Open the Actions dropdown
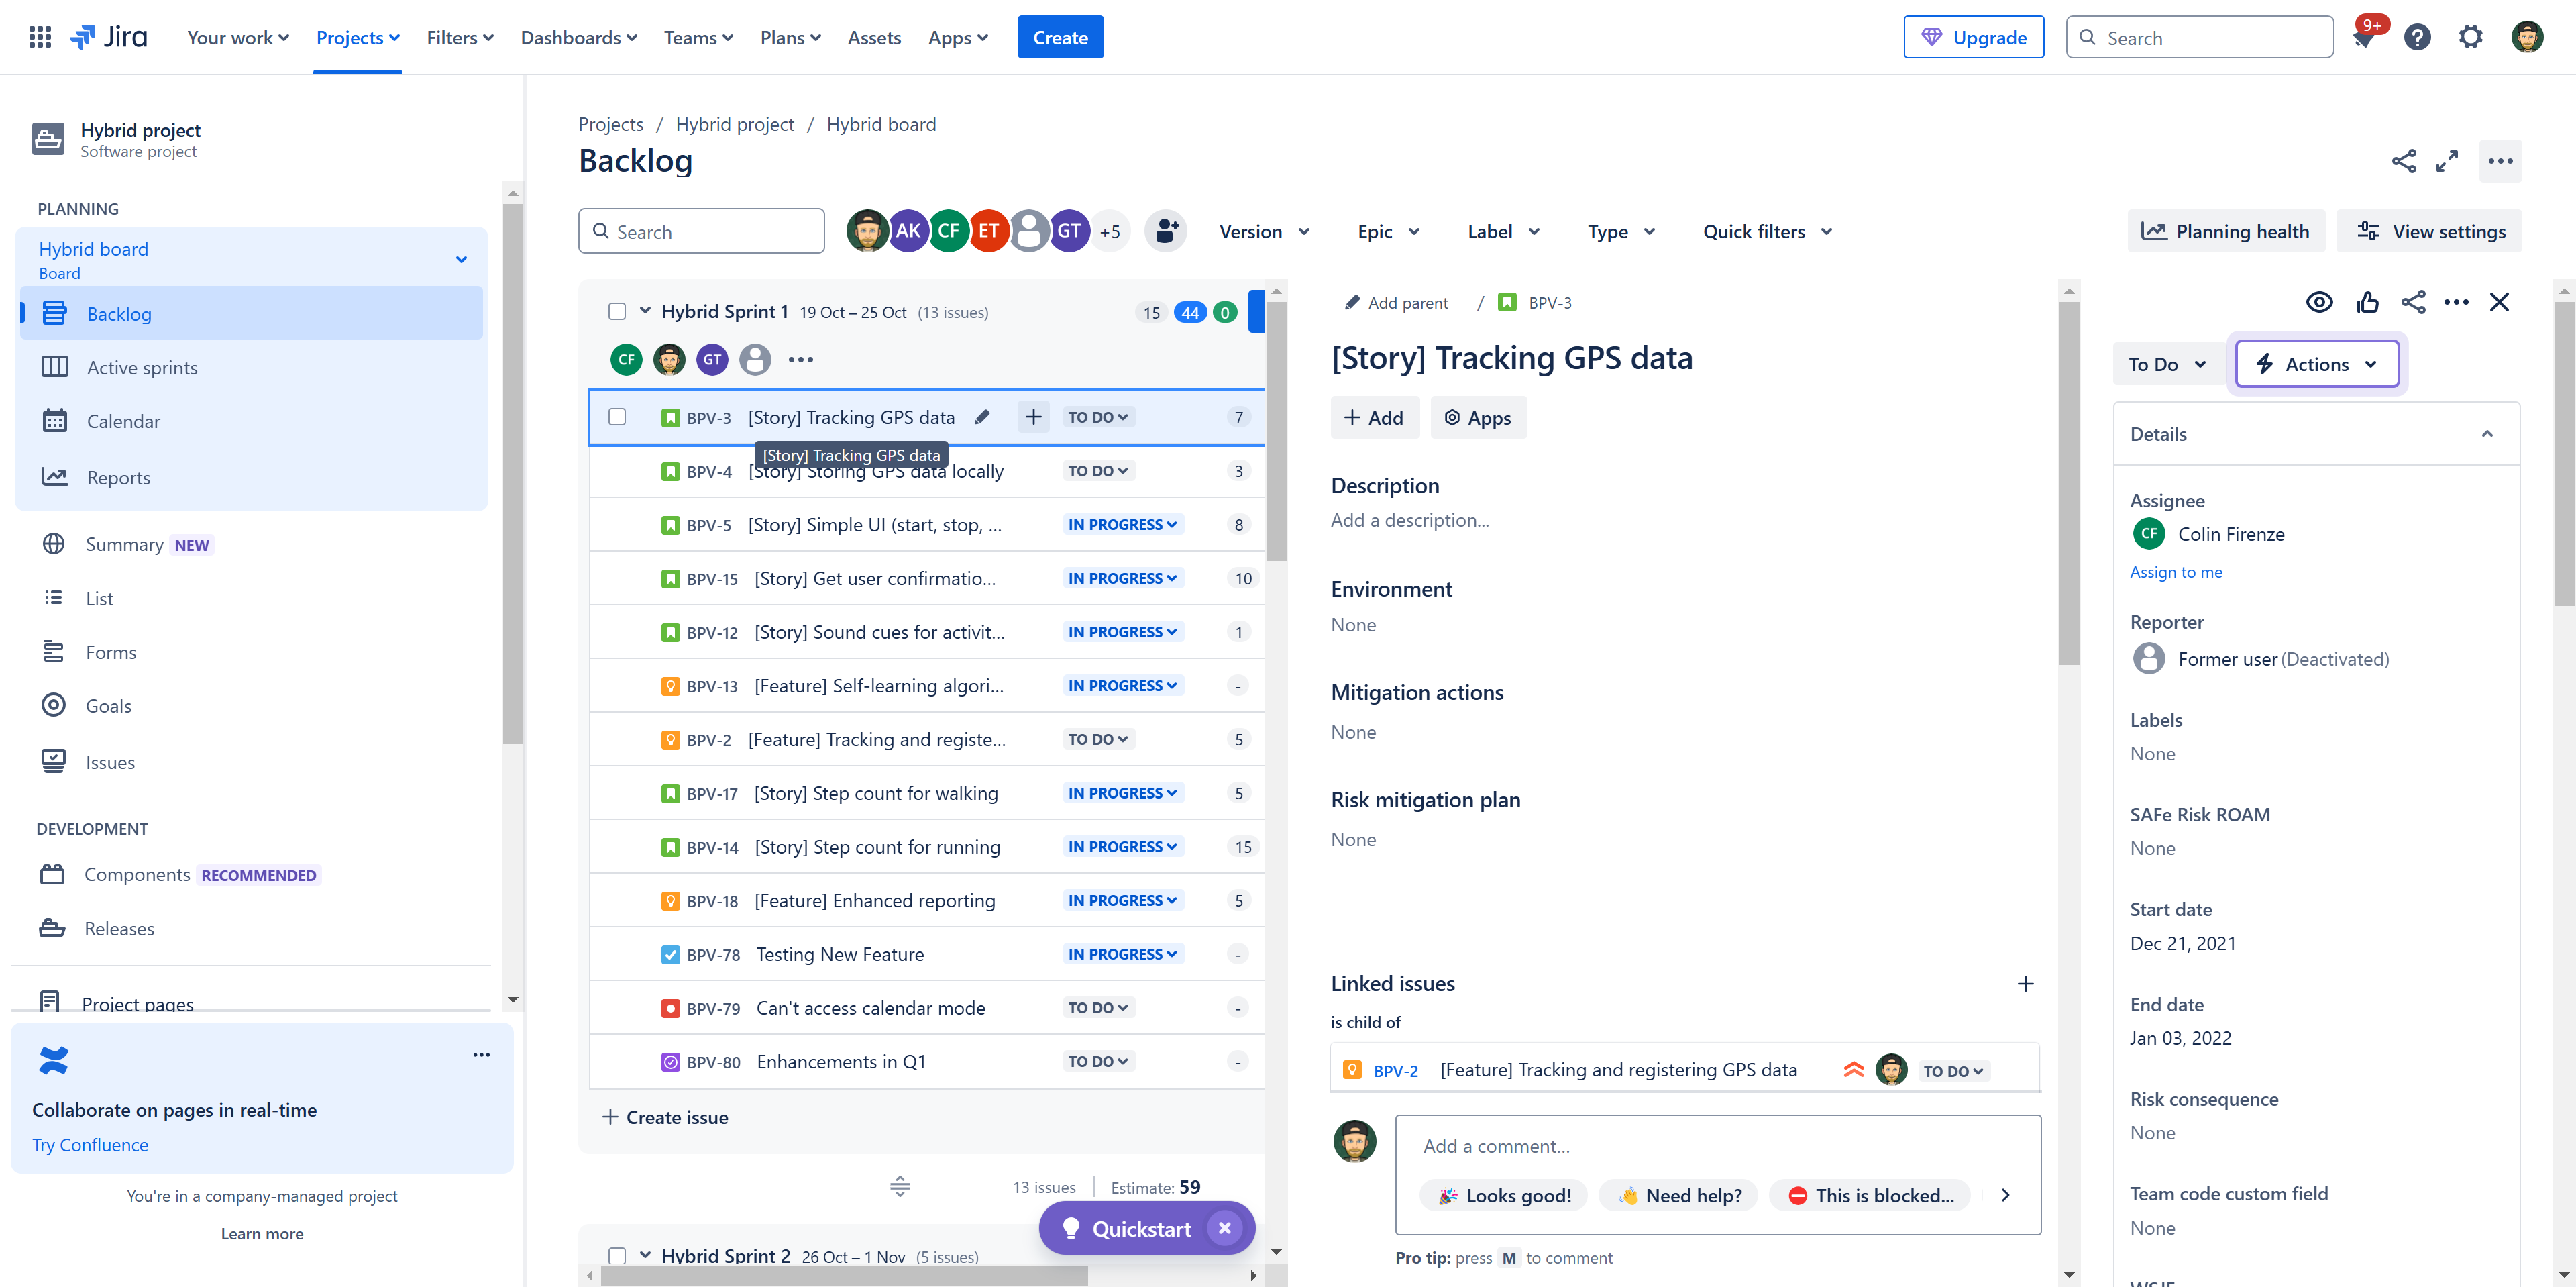This screenshot has height=1287, width=2576. click(x=2317, y=364)
